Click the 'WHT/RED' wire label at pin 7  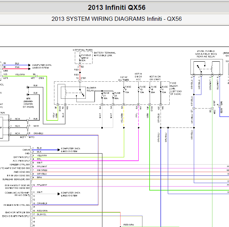tap(42, 170)
